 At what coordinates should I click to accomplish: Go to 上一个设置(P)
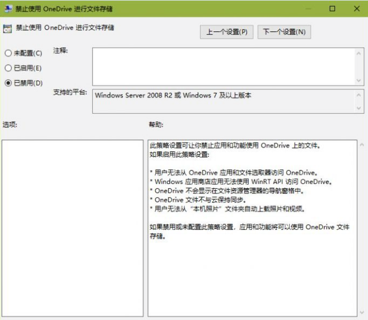point(226,32)
